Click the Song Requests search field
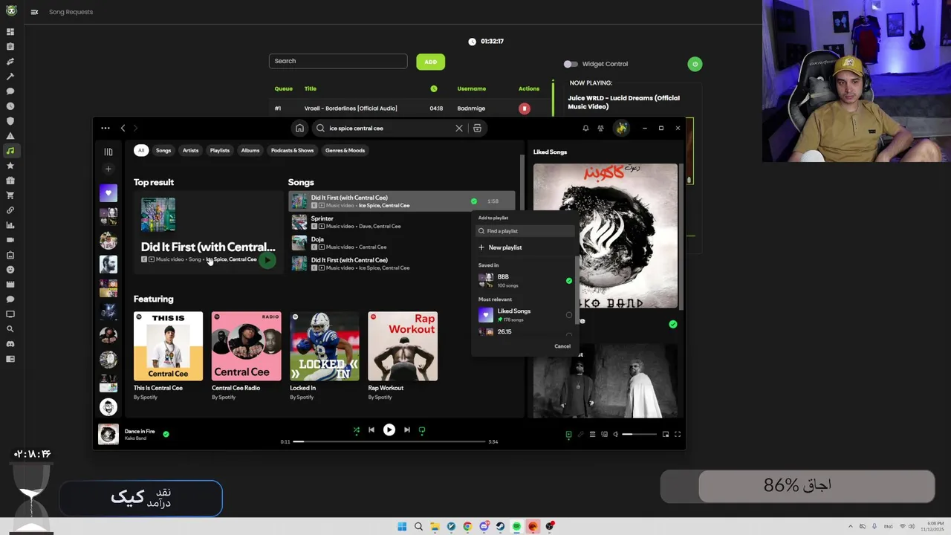 tap(338, 61)
